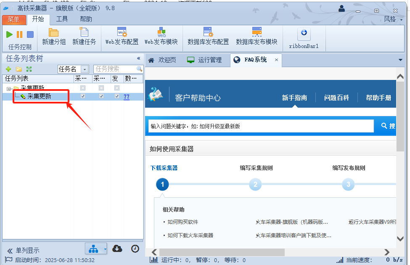The width and height of the screenshot is (410, 265).
Task: Open the tab list dropdown arrow at tab bar end
Action: pos(400,60)
